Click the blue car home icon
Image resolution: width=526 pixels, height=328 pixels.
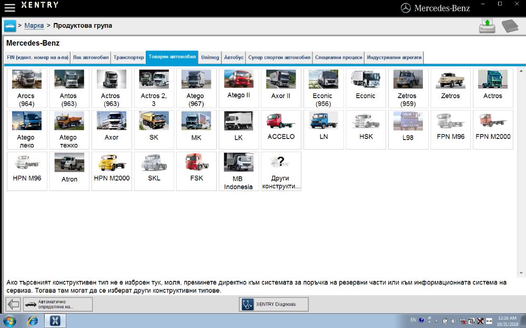point(10,26)
